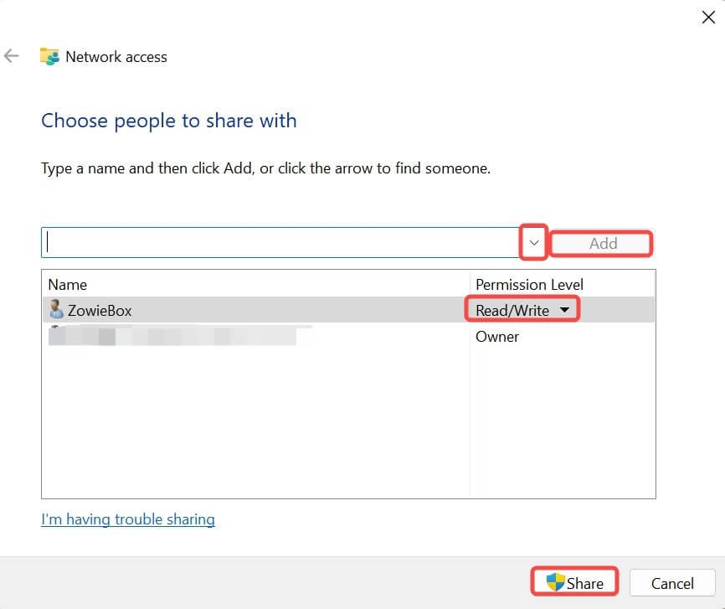This screenshot has height=609, width=725.
Task: Click the Add button
Action: click(602, 243)
